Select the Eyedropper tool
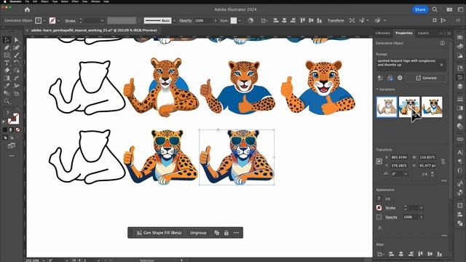 click(x=7, y=86)
